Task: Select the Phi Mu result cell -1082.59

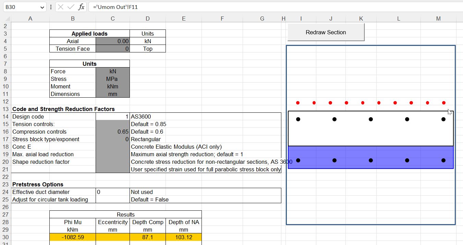Action: click(73, 237)
